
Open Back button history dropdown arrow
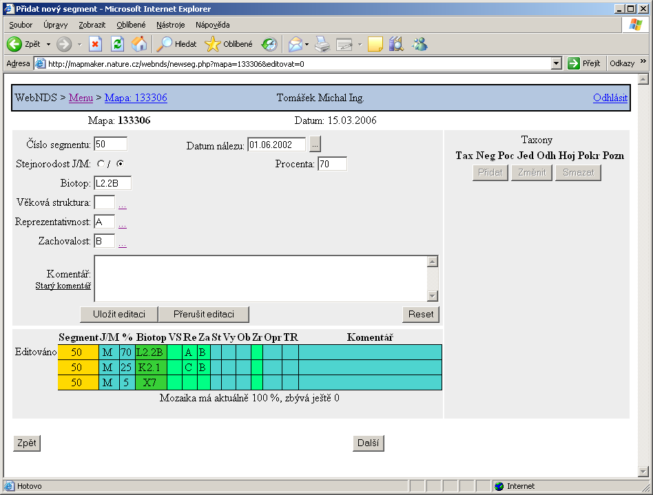pos(48,44)
